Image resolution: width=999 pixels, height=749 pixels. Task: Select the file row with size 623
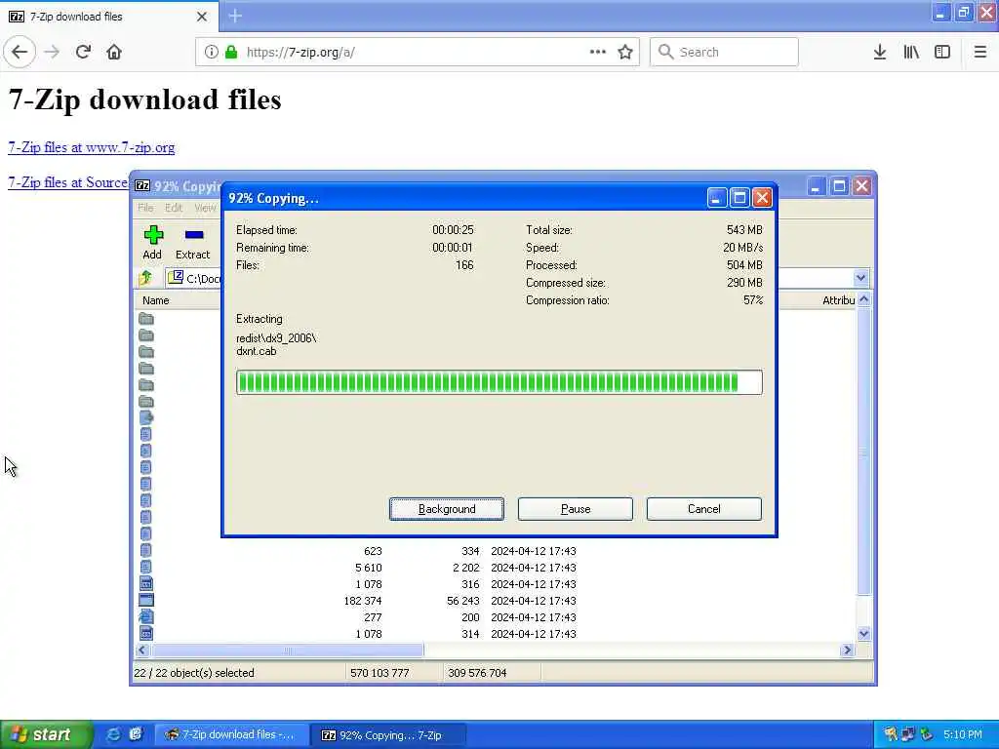[496, 551]
